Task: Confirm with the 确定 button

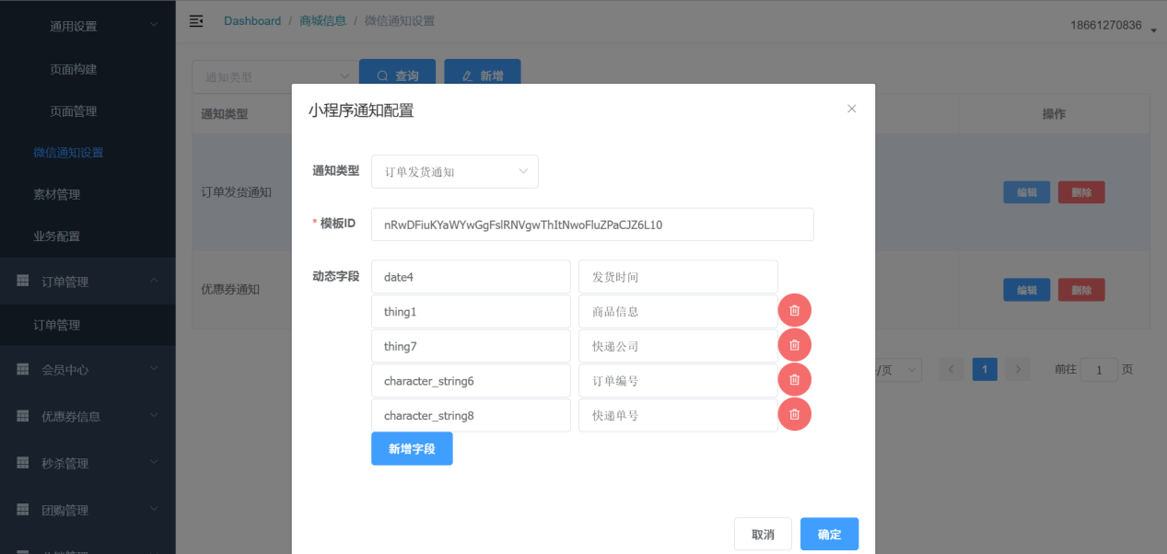Action: 829,535
